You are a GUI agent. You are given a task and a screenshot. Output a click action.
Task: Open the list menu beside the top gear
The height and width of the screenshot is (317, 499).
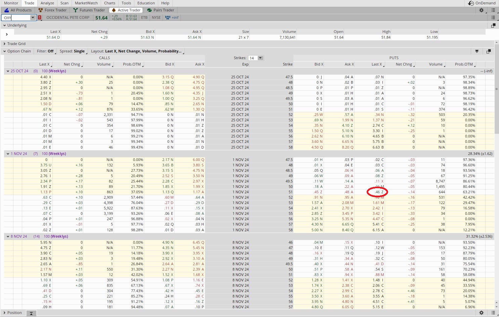pos(493,10)
